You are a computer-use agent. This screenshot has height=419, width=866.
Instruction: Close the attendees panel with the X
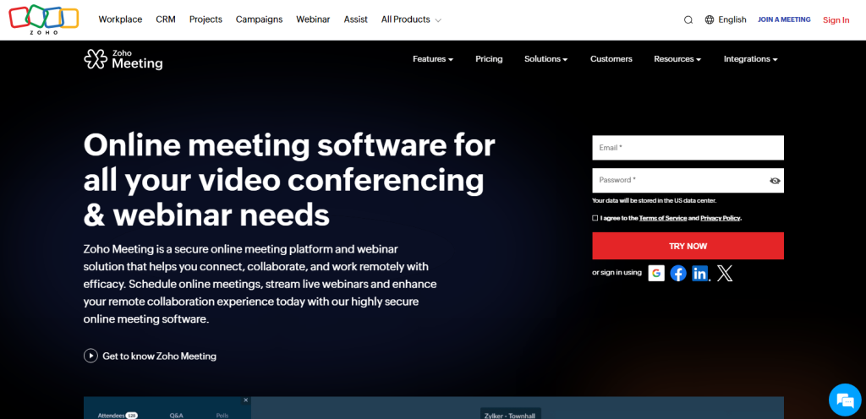(x=246, y=400)
